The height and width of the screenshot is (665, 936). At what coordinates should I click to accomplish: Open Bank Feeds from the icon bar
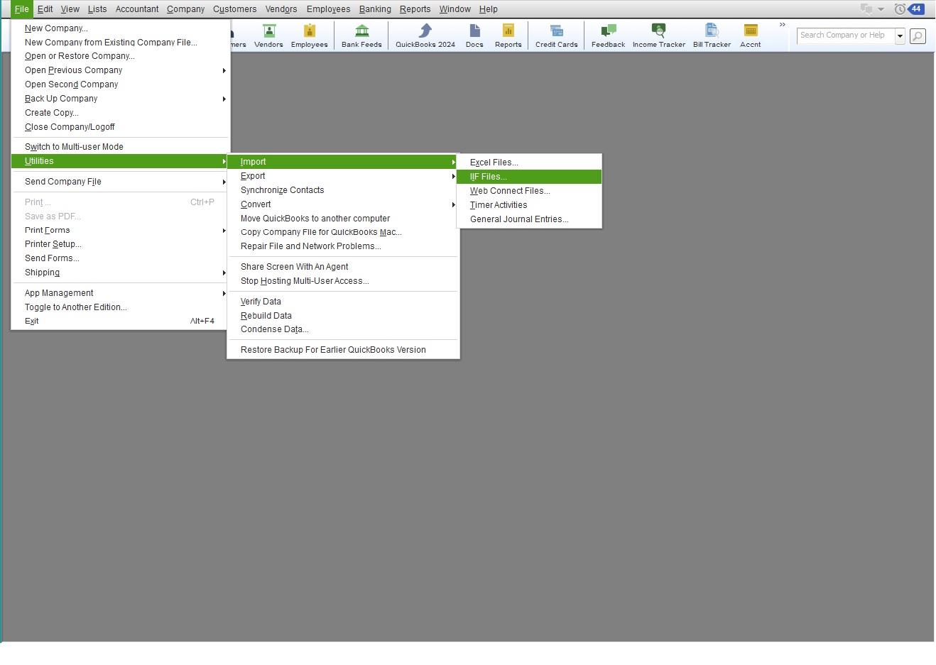[x=361, y=35]
